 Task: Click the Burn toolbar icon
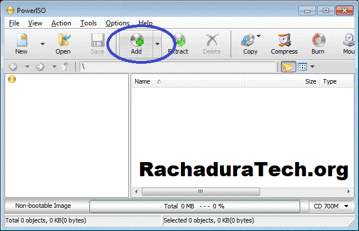coord(318,40)
